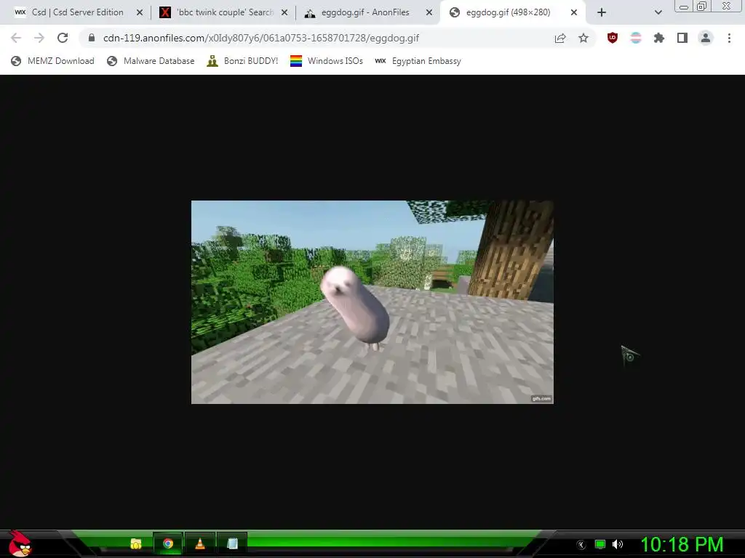Click the lock site information icon

[x=92, y=38]
